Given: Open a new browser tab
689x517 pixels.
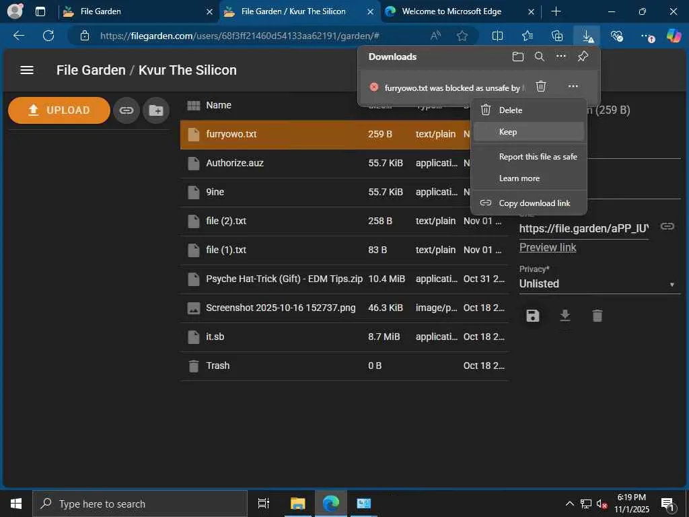Looking at the screenshot, I should click(x=556, y=11).
